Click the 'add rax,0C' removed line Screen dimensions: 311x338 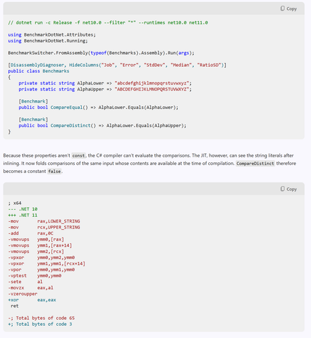point(30,233)
